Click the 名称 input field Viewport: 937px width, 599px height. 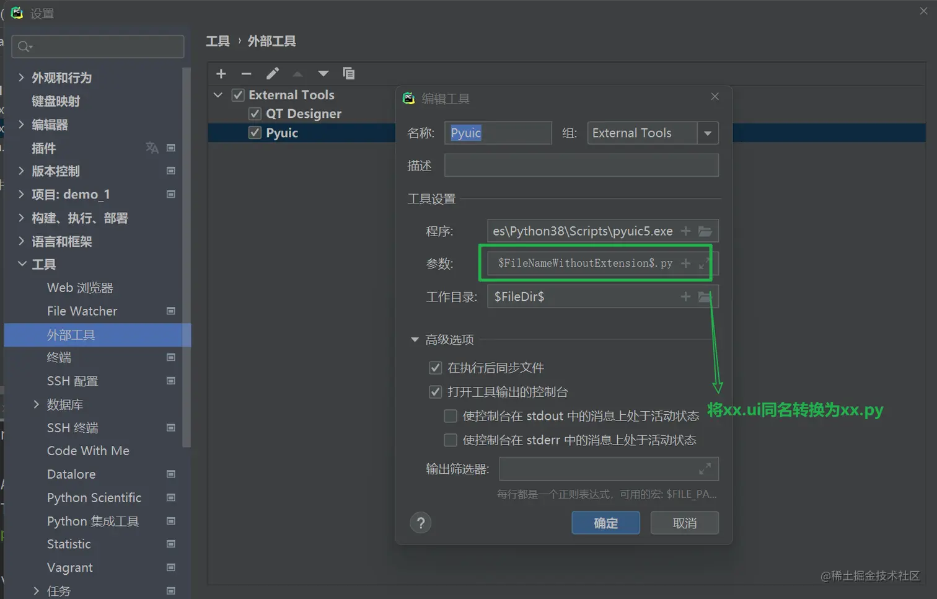[498, 133]
